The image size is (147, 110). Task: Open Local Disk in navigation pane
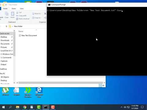pyautogui.click(x=6, y=51)
